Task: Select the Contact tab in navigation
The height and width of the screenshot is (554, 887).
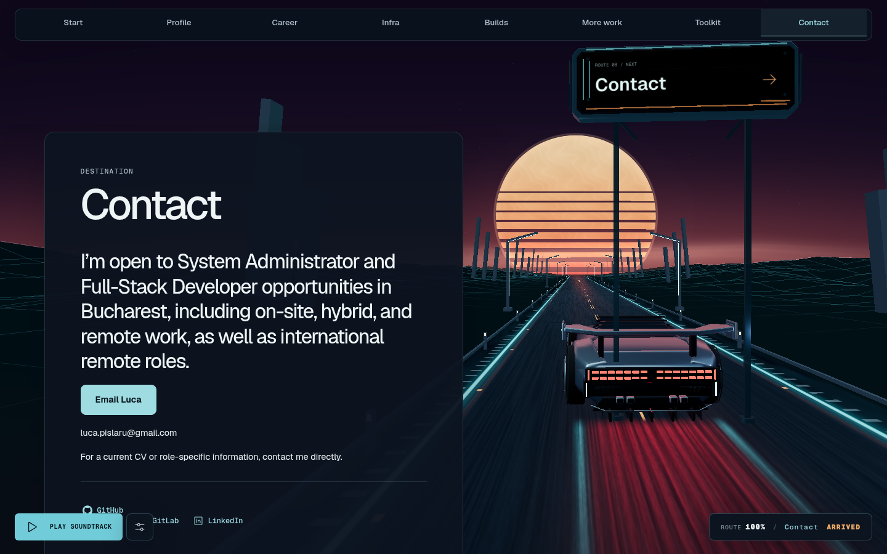Action: tap(814, 23)
